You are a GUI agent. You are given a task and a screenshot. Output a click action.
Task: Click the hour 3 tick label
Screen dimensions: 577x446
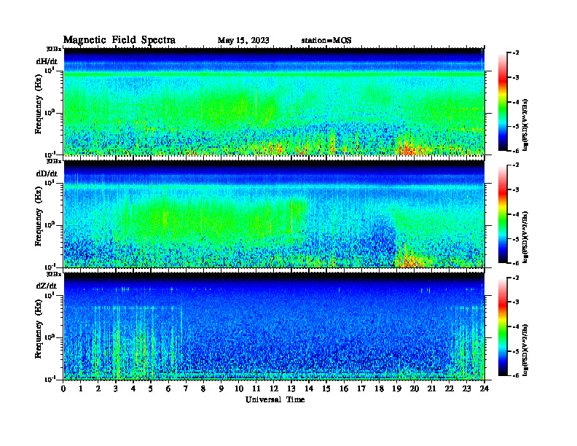click(x=117, y=389)
